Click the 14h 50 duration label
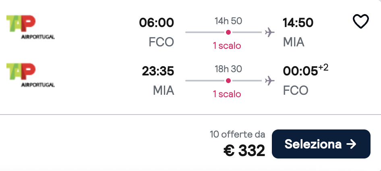 pos(228,21)
